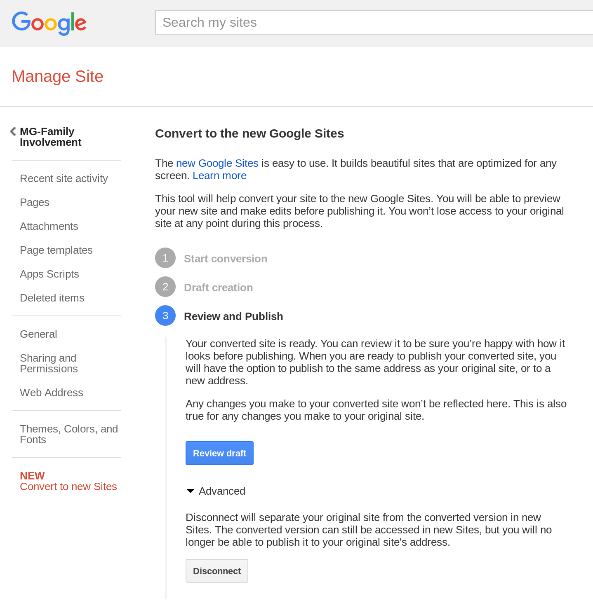593x603 pixels.
Task: Open Apps Scripts settings
Action: [x=49, y=274]
